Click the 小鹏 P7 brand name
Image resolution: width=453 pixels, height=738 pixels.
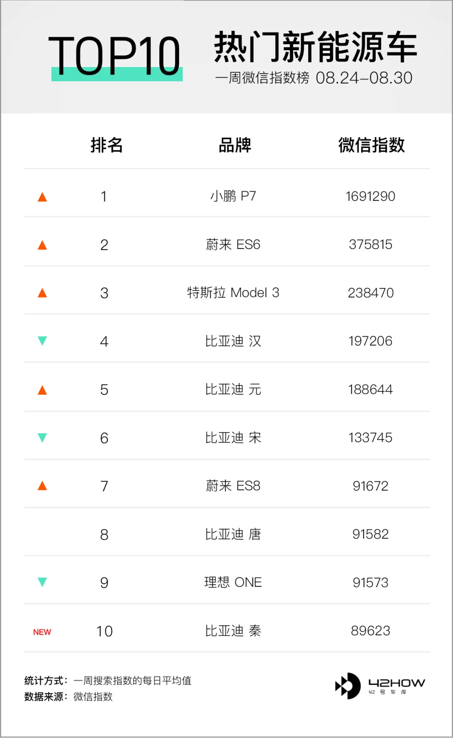(233, 196)
